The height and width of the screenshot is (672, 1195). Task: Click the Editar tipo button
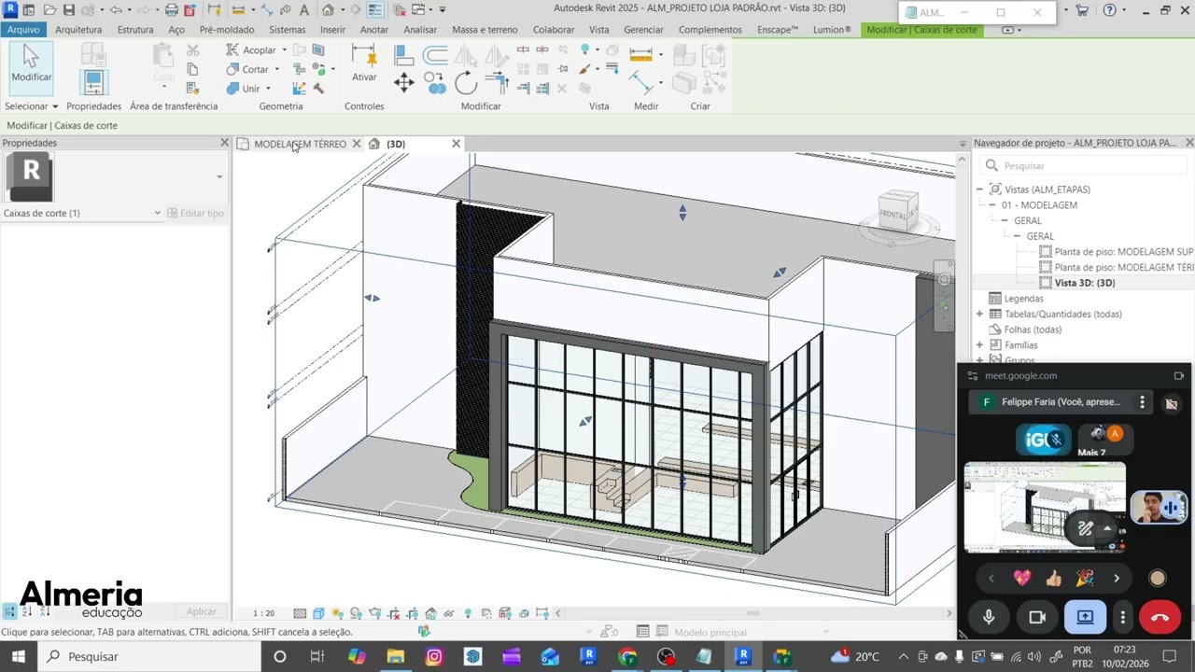[x=195, y=213]
